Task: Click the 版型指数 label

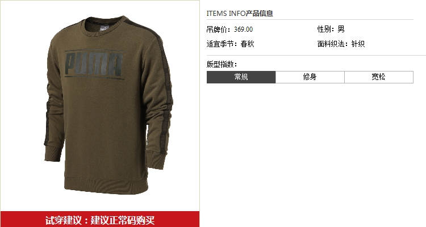Action: click(x=222, y=64)
